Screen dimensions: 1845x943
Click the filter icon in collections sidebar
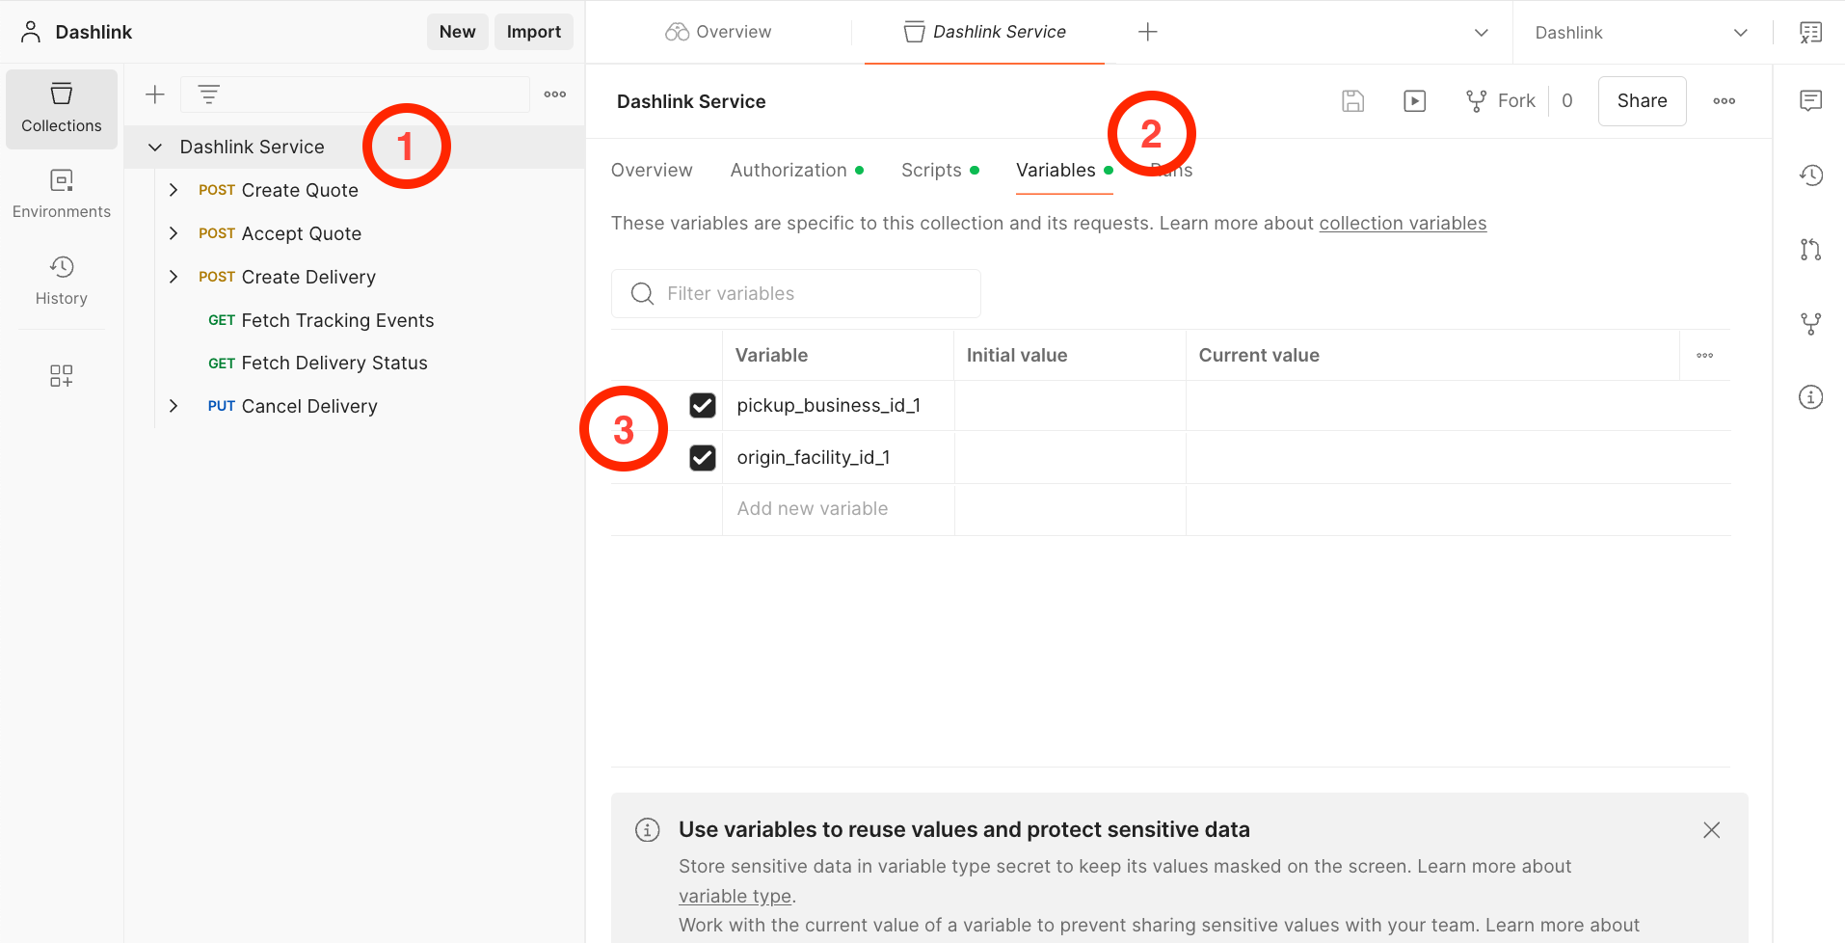pos(209,94)
